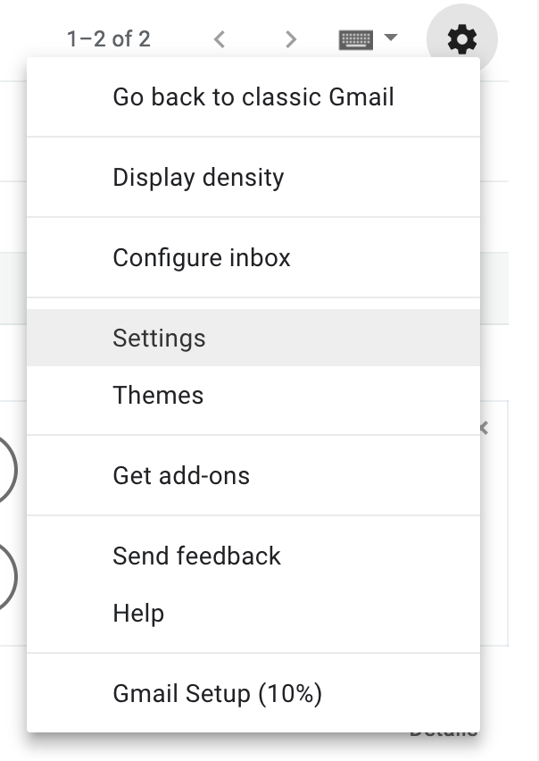The image size is (539, 761).
Task: Click the highlighted email row left of menu
Action: pos(12,288)
